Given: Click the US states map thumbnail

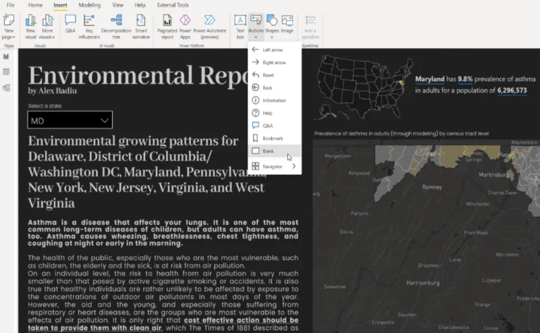Looking at the screenshot, I should pos(365,87).
